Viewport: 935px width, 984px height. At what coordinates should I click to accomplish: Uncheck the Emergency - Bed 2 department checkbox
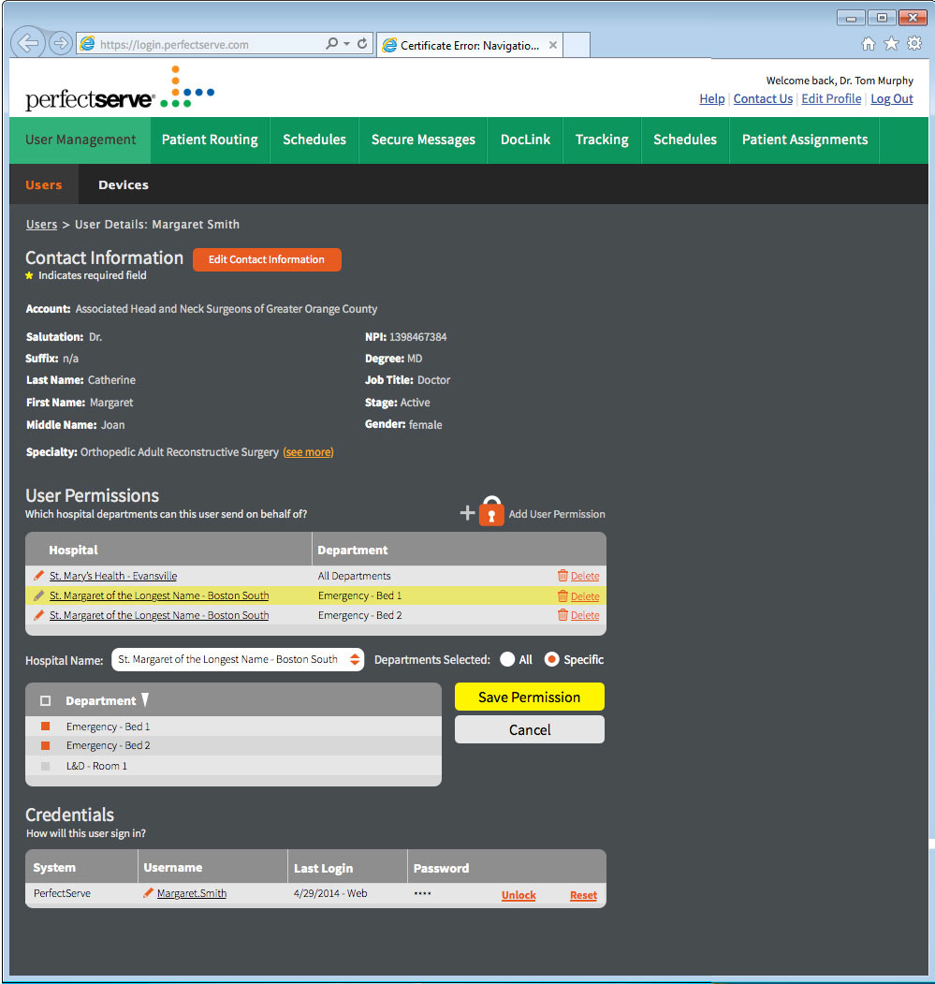[x=45, y=745]
